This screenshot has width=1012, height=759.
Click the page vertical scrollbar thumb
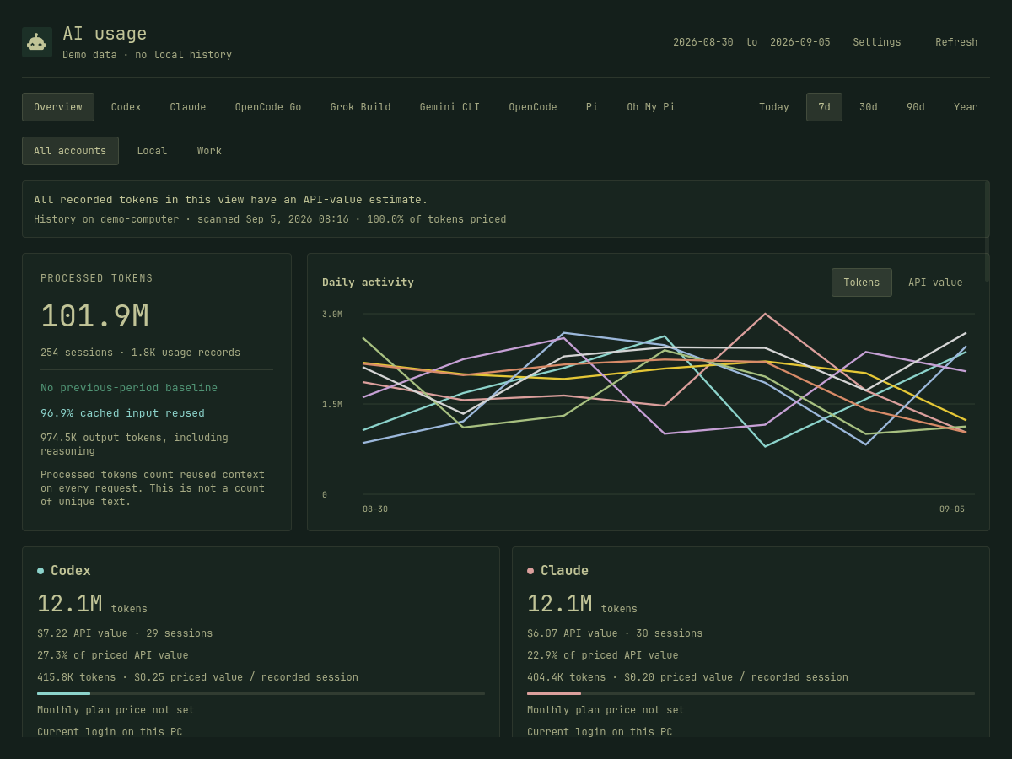point(988,230)
